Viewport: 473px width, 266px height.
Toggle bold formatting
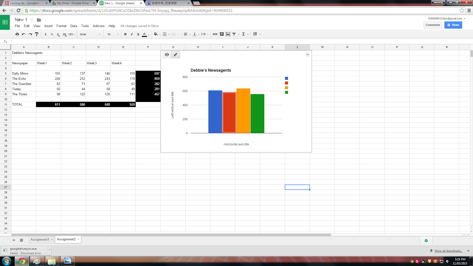click(125, 34)
